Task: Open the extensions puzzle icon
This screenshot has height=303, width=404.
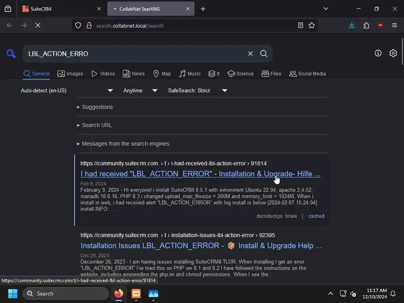Action: pyautogui.click(x=366, y=25)
